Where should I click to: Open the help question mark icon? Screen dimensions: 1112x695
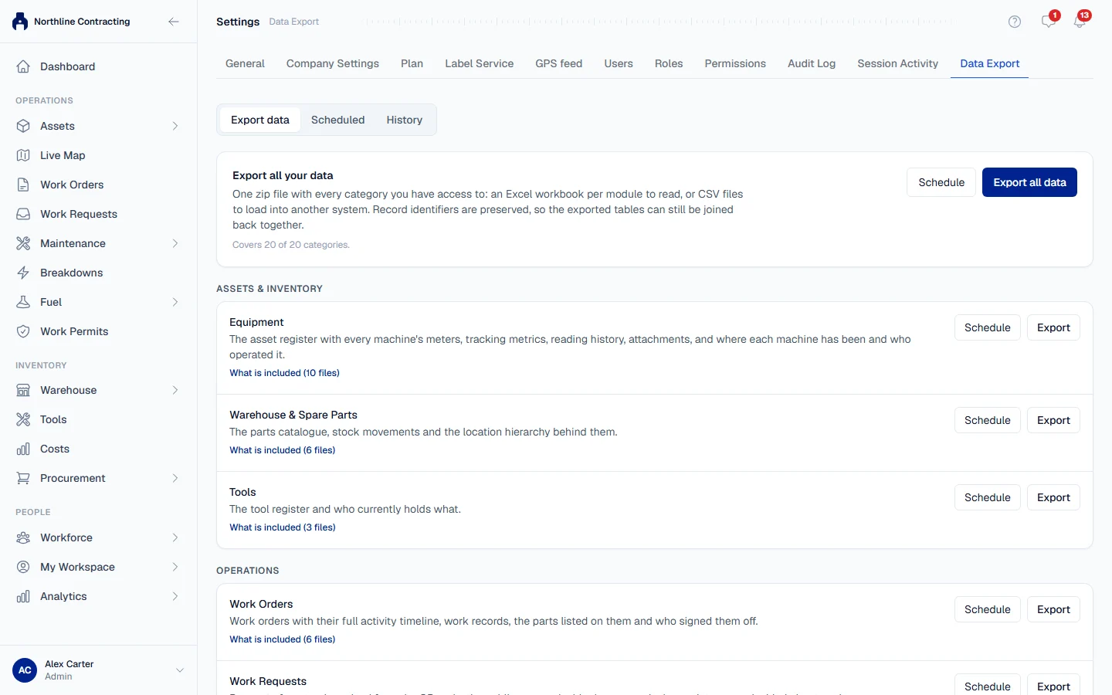coord(1015,22)
